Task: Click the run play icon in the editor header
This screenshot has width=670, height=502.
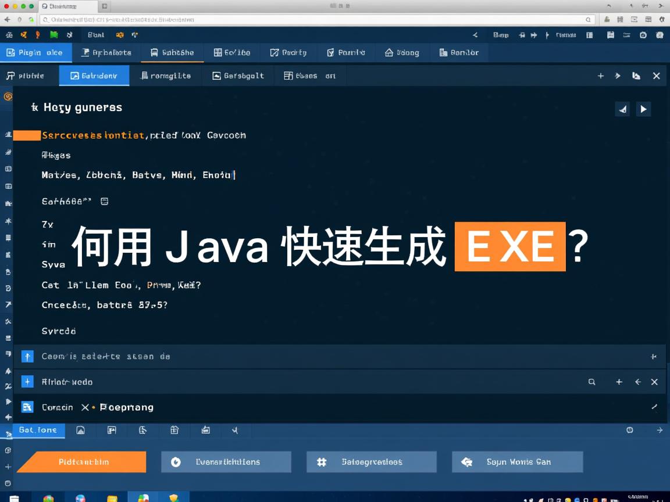Action: 643,109
